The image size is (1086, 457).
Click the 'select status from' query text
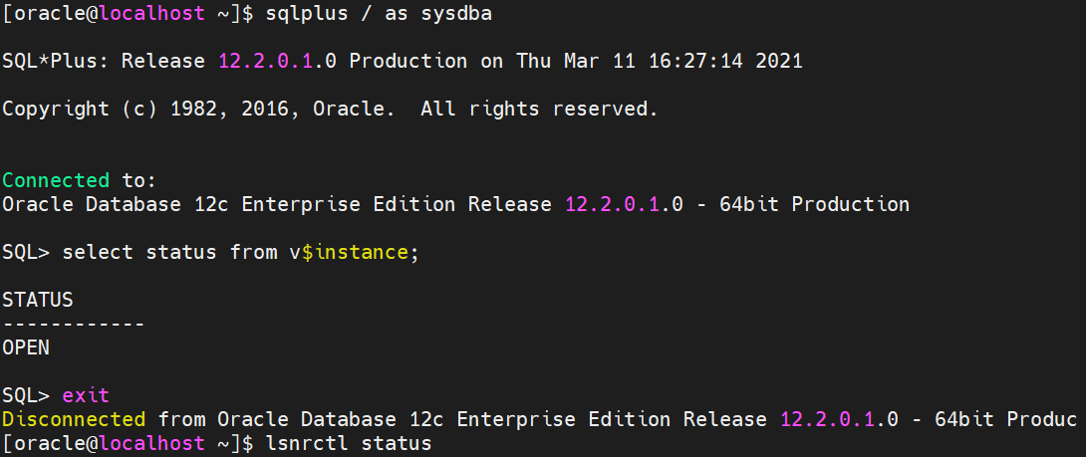165,252
